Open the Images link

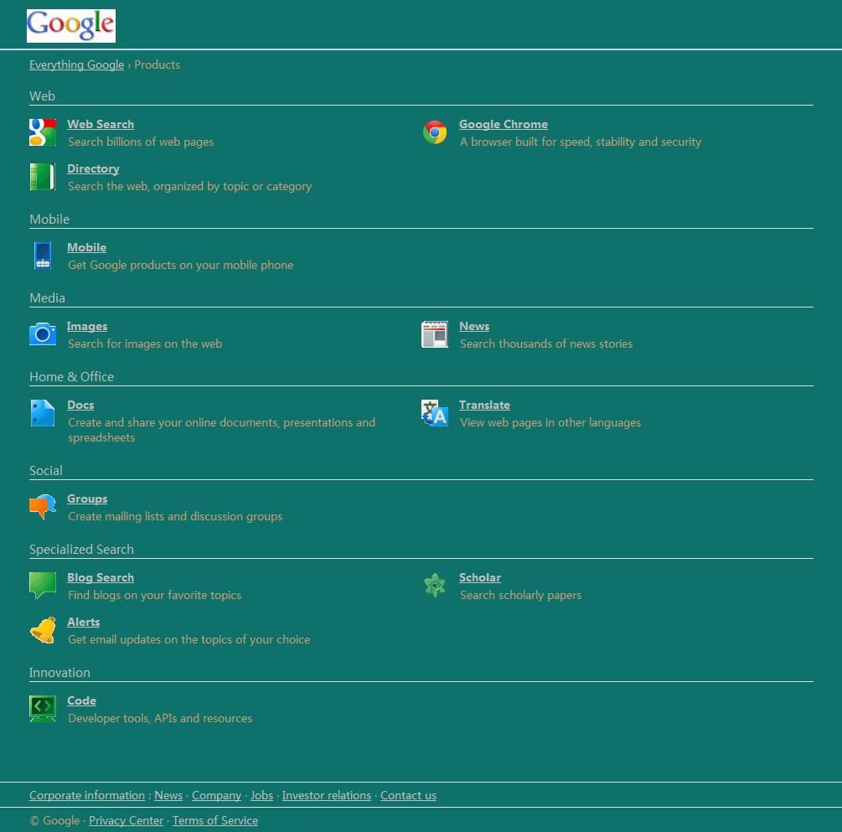click(x=87, y=326)
